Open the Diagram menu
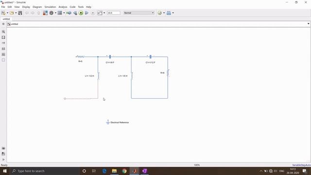The height and width of the screenshot is (175, 311). coord(37,7)
